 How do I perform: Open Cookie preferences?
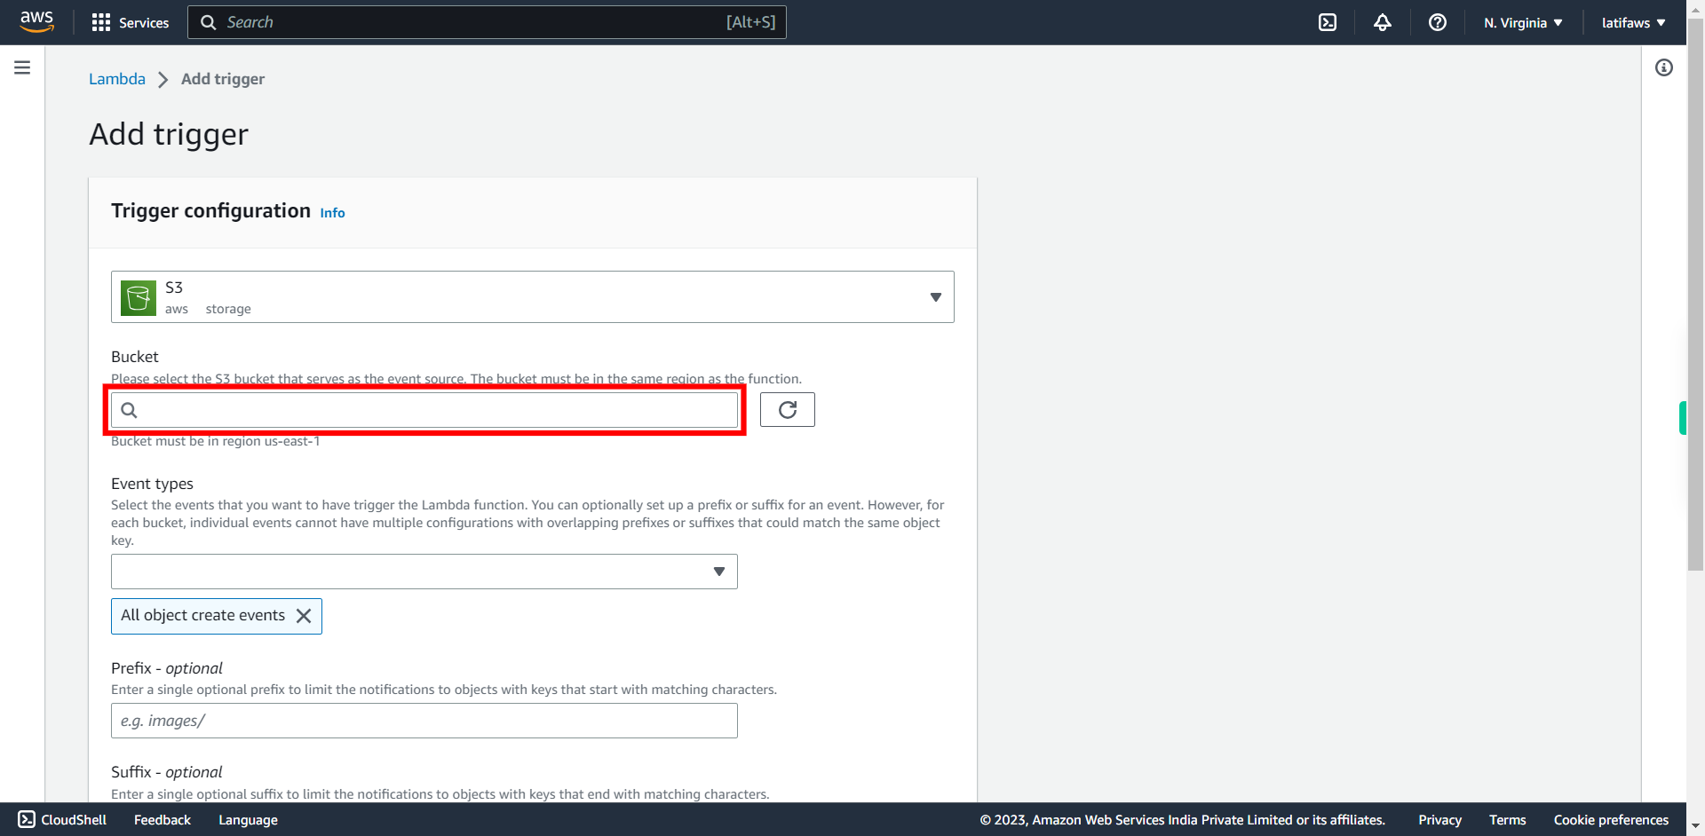tap(1611, 820)
